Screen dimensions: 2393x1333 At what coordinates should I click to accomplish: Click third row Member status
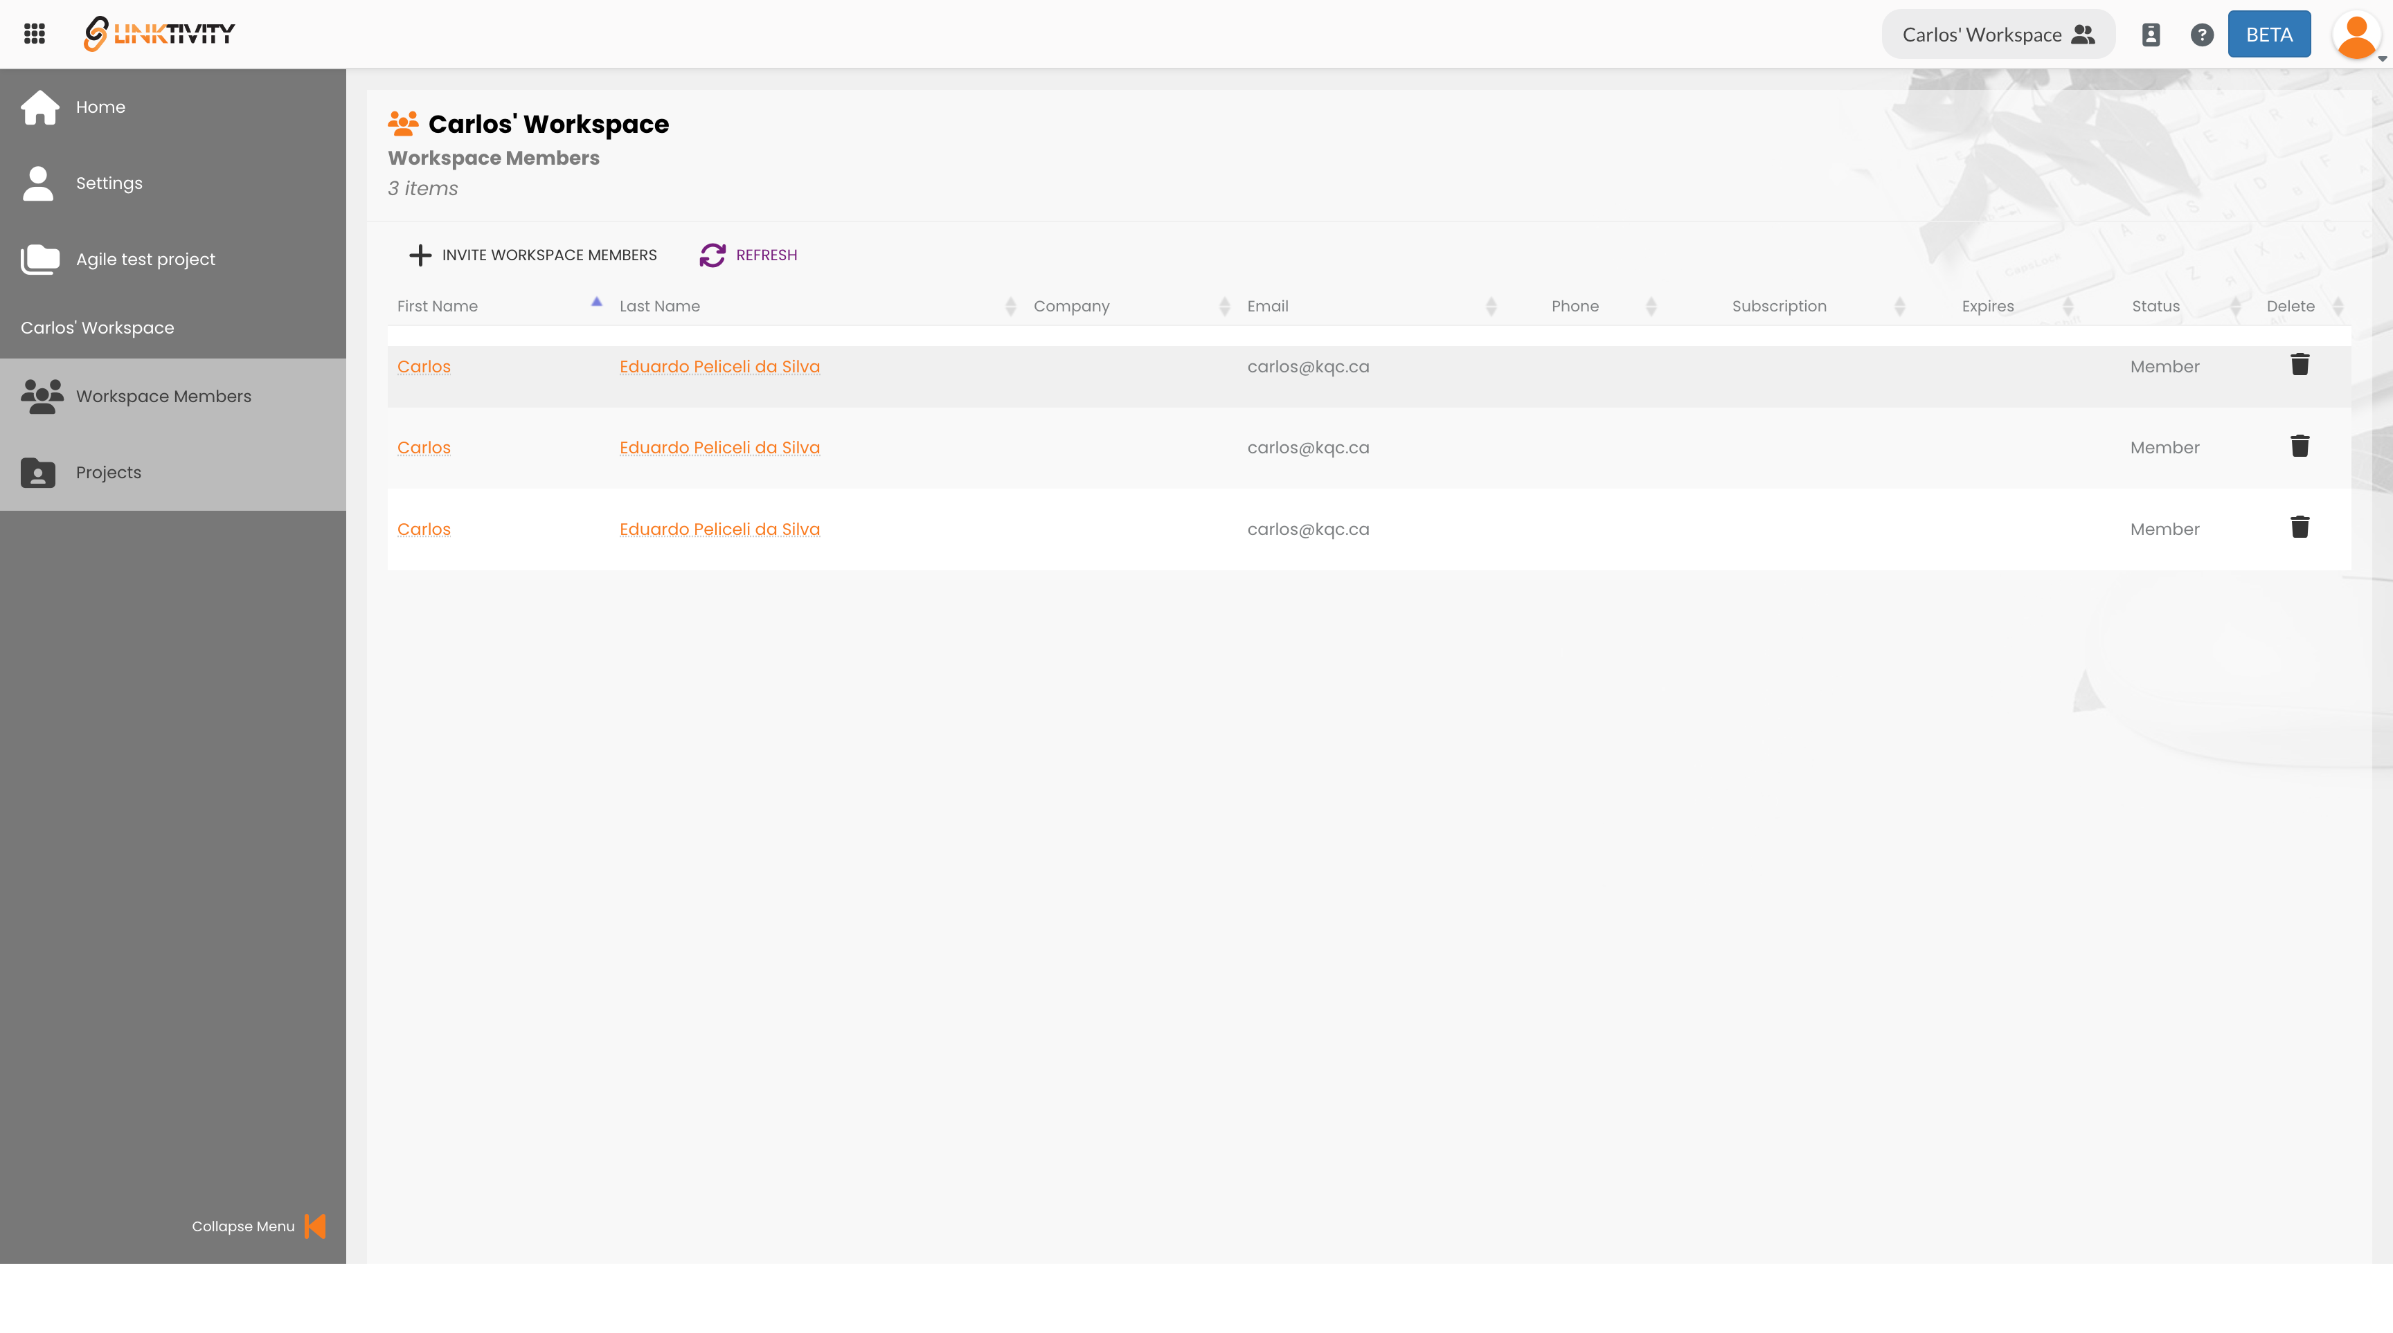tap(2165, 529)
